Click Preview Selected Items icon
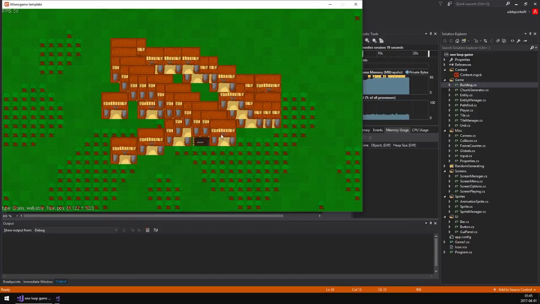Screen dimensions: 540x304 click(525, 41)
